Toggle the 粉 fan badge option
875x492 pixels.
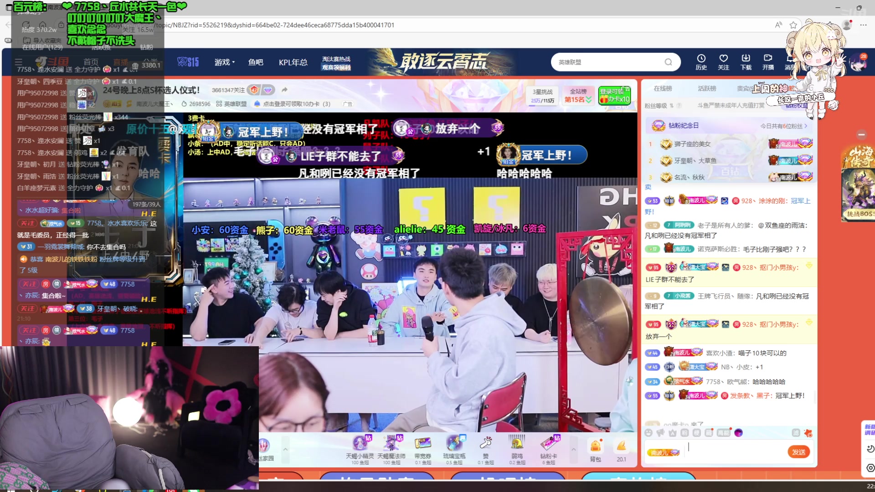tap(685, 433)
